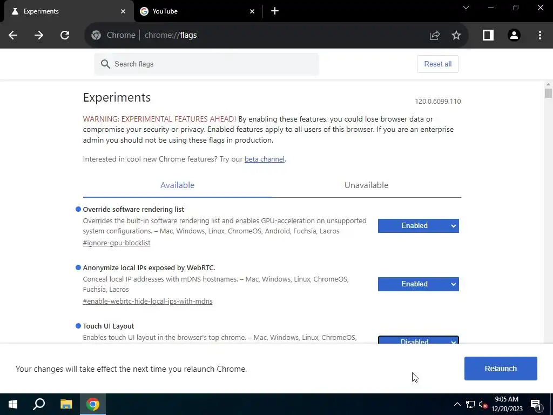View Chrome site information icon
553x415 pixels.
(x=96, y=35)
